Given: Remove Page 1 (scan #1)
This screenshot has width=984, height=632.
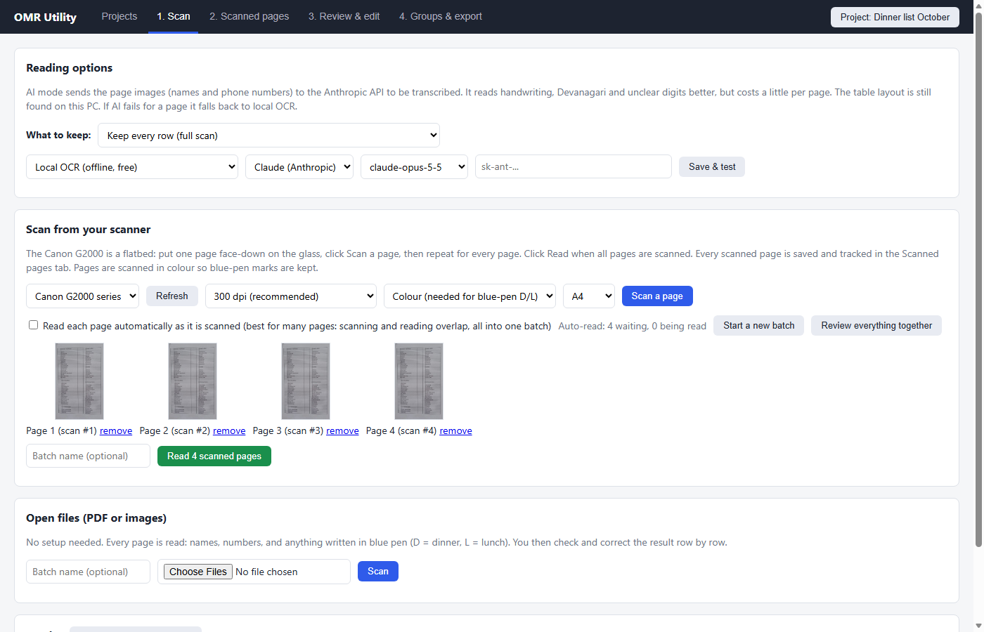Looking at the screenshot, I should (116, 430).
